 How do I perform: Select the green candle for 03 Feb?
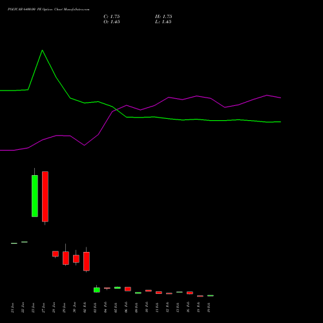click(97, 290)
